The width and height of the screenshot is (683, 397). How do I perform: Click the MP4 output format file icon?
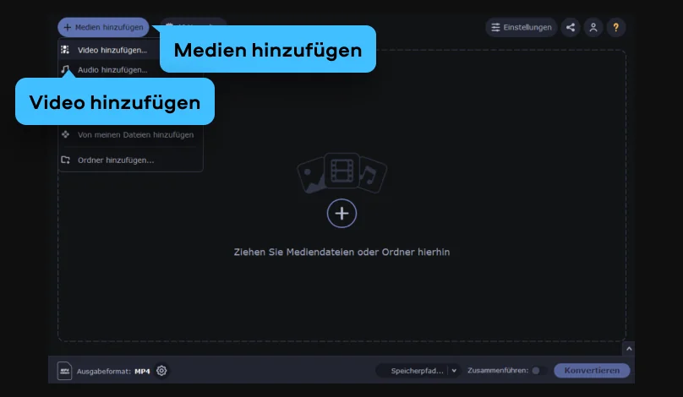(64, 371)
